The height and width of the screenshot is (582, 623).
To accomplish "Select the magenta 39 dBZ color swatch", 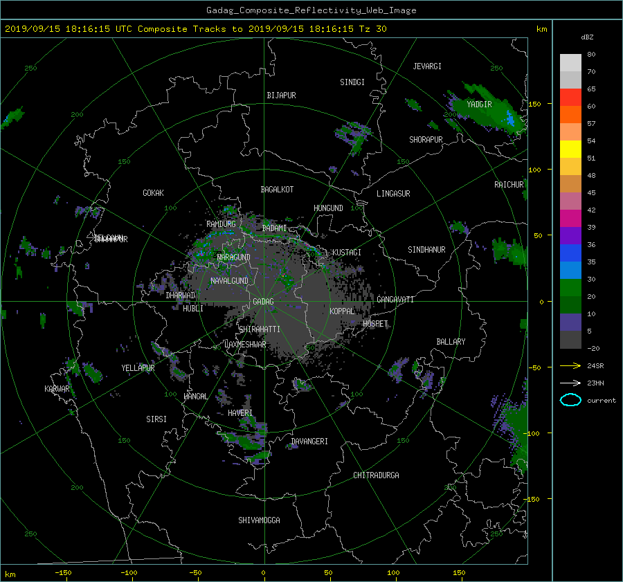I will tap(570, 218).
